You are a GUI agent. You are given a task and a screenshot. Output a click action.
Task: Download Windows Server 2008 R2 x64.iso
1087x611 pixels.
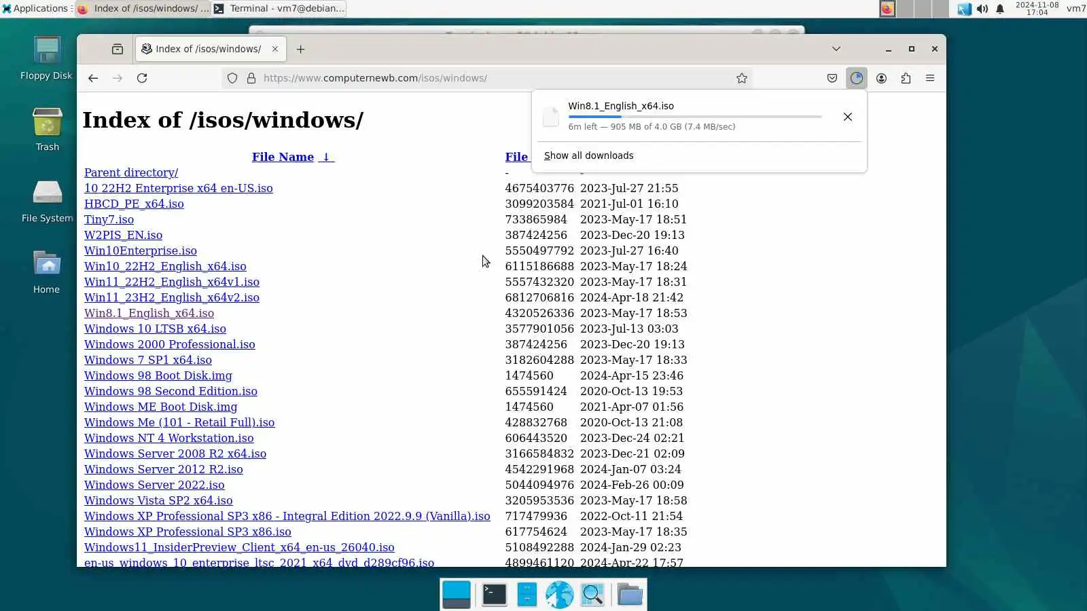(x=175, y=453)
